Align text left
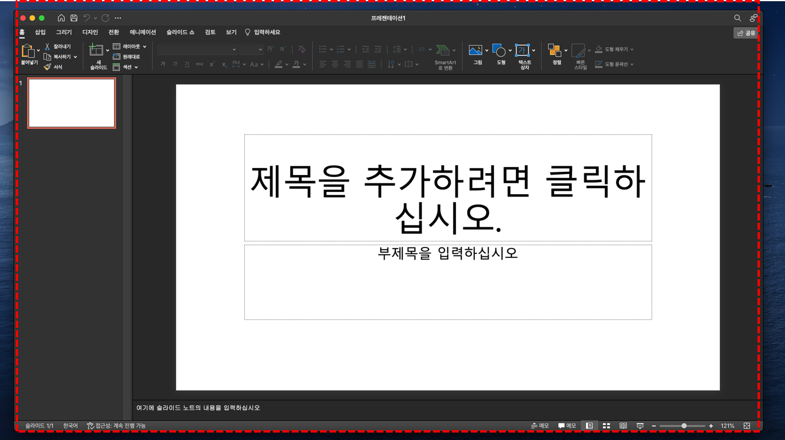Viewport: 785px width, 440px height. click(323, 64)
